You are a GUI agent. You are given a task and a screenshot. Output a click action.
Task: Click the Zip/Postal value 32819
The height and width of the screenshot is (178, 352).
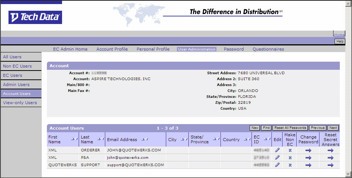(x=244, y=102)
